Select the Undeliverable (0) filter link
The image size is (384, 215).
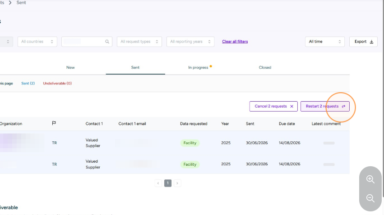tap(57, 84)
